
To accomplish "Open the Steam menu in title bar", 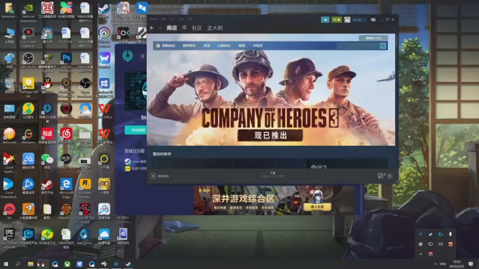I will point(154,19).
